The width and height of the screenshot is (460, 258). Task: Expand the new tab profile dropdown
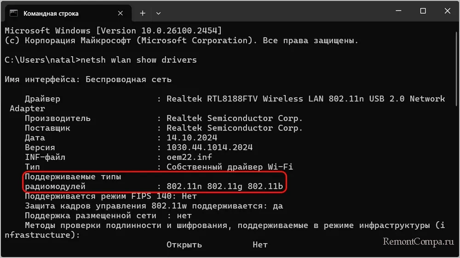pyautogui.click(x=158, y=13)
